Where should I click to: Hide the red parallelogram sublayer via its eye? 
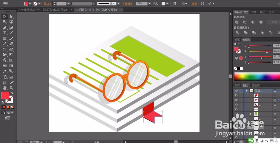pyautogui.click(x=236, y=95)
